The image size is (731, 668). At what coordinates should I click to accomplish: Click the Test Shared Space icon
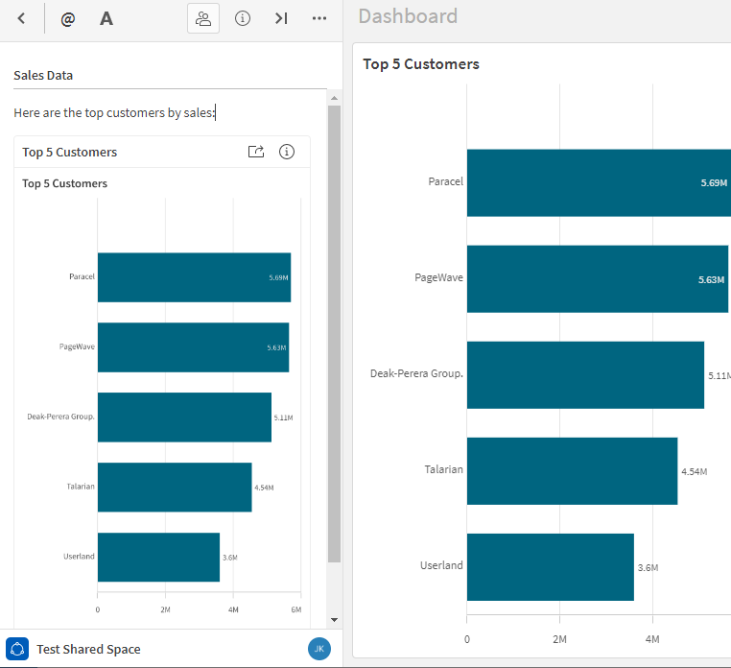(17, 649)
